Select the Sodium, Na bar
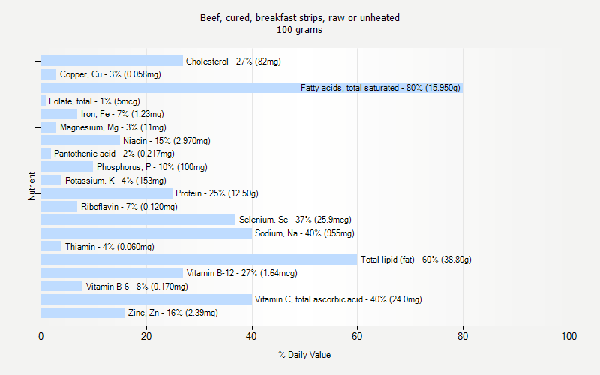 click(x=146, y=233)
